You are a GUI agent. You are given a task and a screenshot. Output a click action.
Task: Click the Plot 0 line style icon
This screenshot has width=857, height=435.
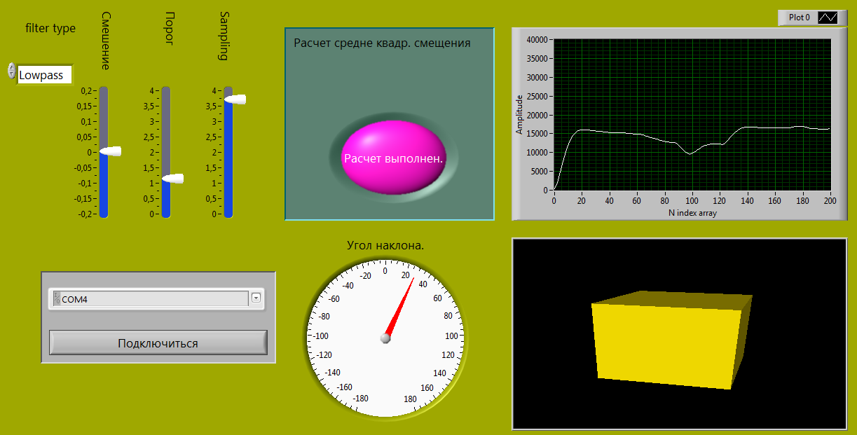click(828, 18)
